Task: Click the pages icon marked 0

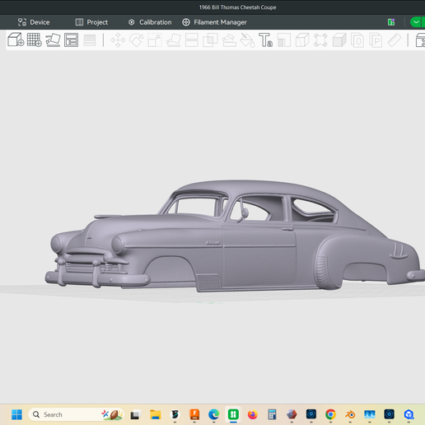Action: 357,40
